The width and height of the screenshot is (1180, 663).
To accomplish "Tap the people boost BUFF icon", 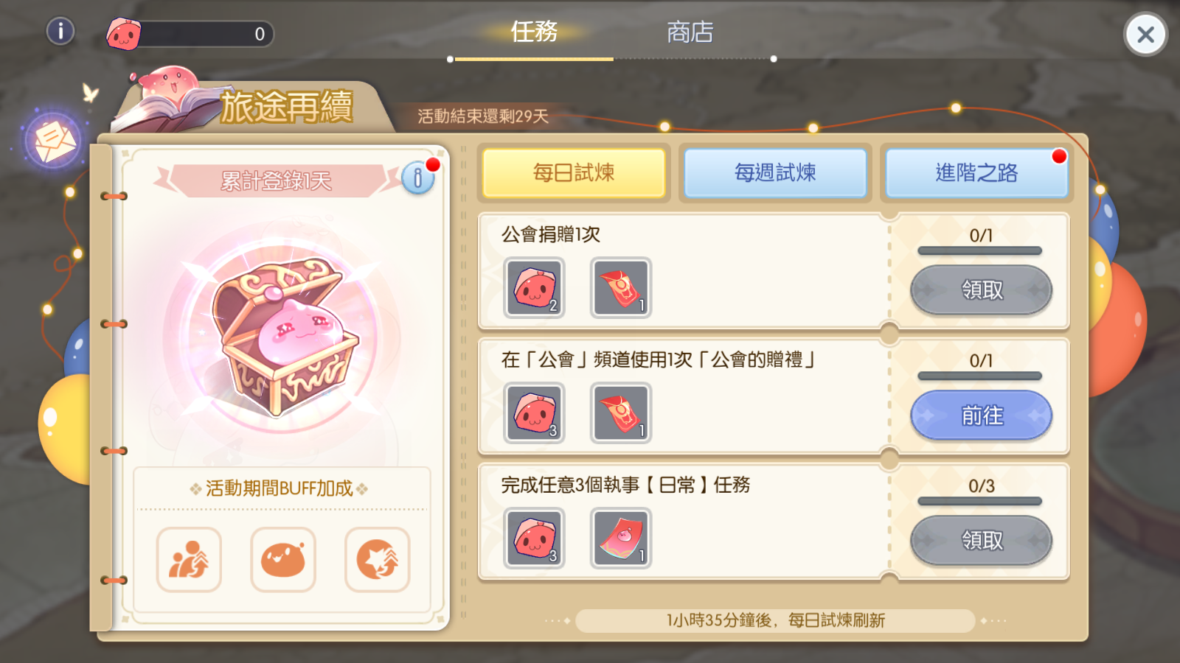I will click(x=189, y=560).
